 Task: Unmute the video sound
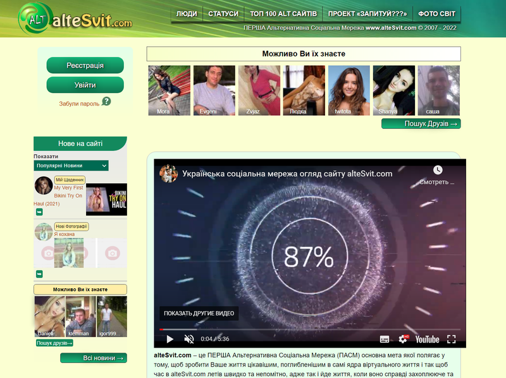188,339
